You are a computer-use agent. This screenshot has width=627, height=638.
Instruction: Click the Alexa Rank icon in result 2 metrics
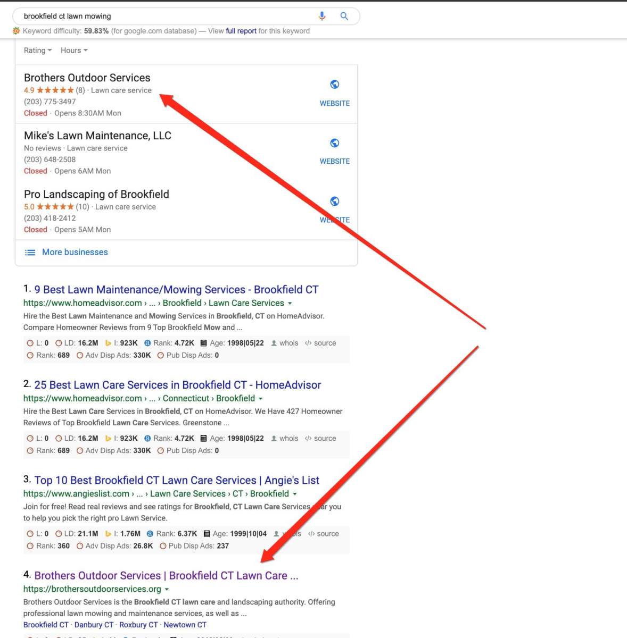click(x=147, y=438)
